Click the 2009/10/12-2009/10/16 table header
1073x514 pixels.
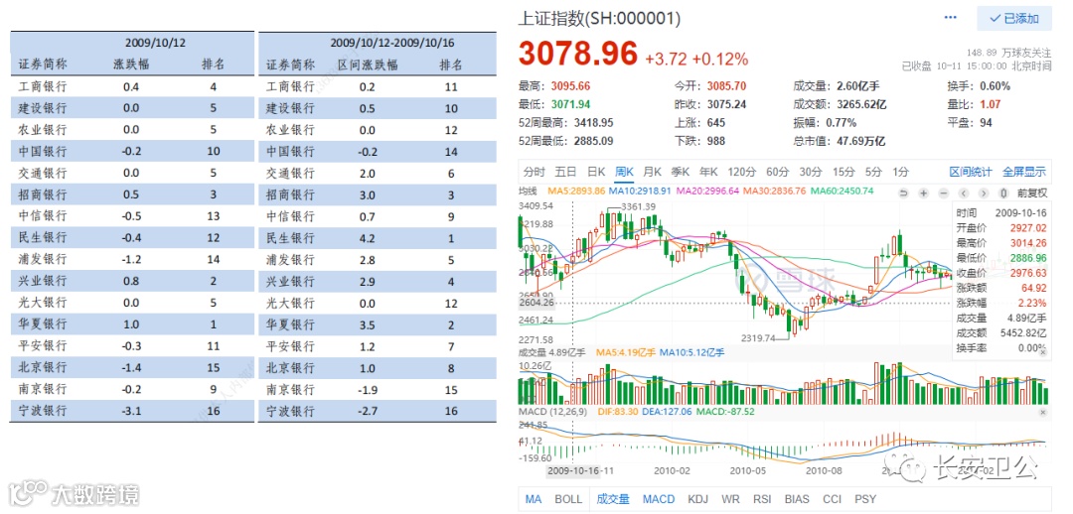392,43
